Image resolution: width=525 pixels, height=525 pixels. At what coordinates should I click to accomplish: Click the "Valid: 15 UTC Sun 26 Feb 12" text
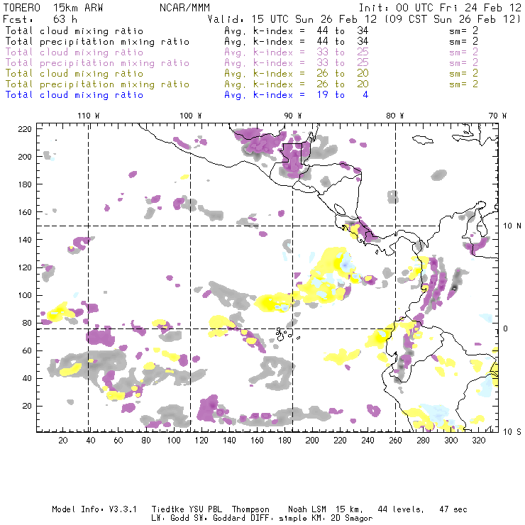[x=292, y=19]
